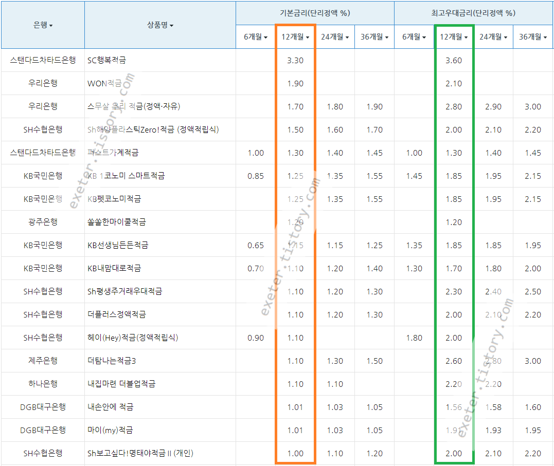Click DGB대구은행 in the 내손안에 적금 row
554x466 pixels.
click(43, 407)
